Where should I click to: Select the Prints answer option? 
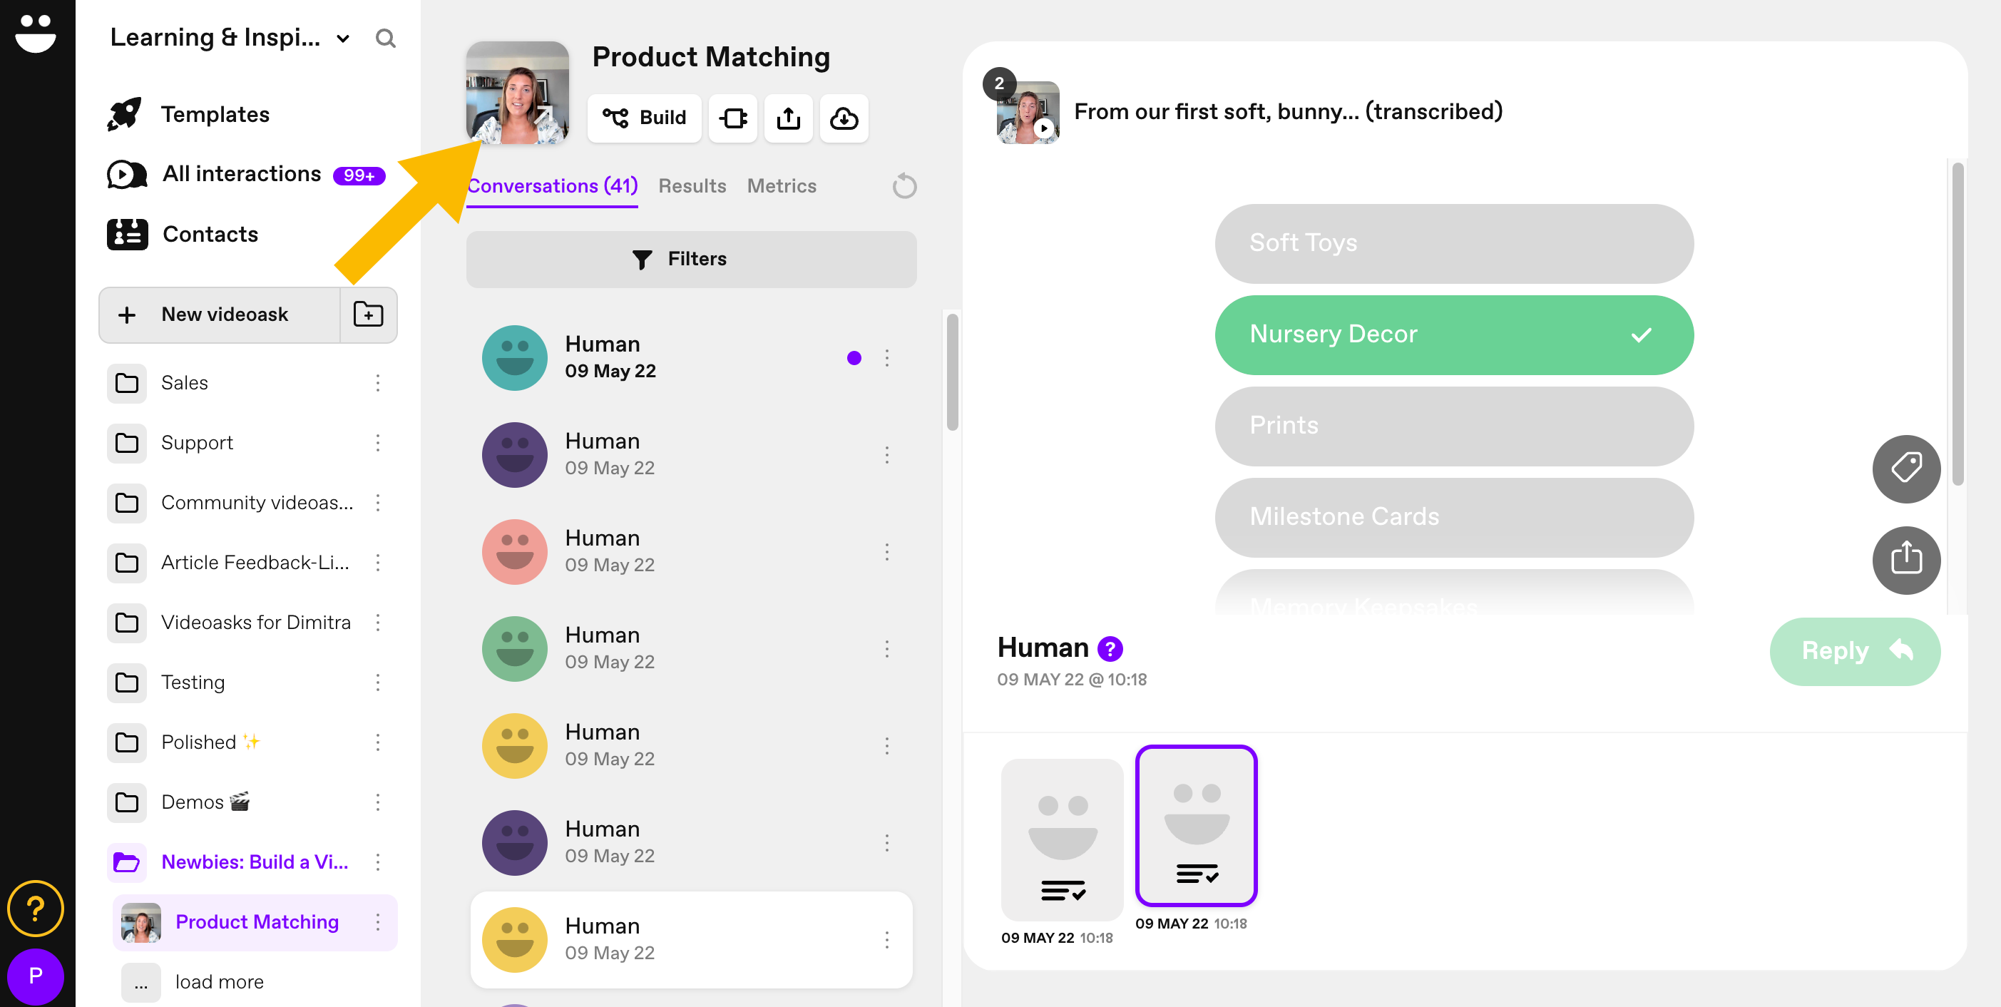click(x=1453, y=426)
